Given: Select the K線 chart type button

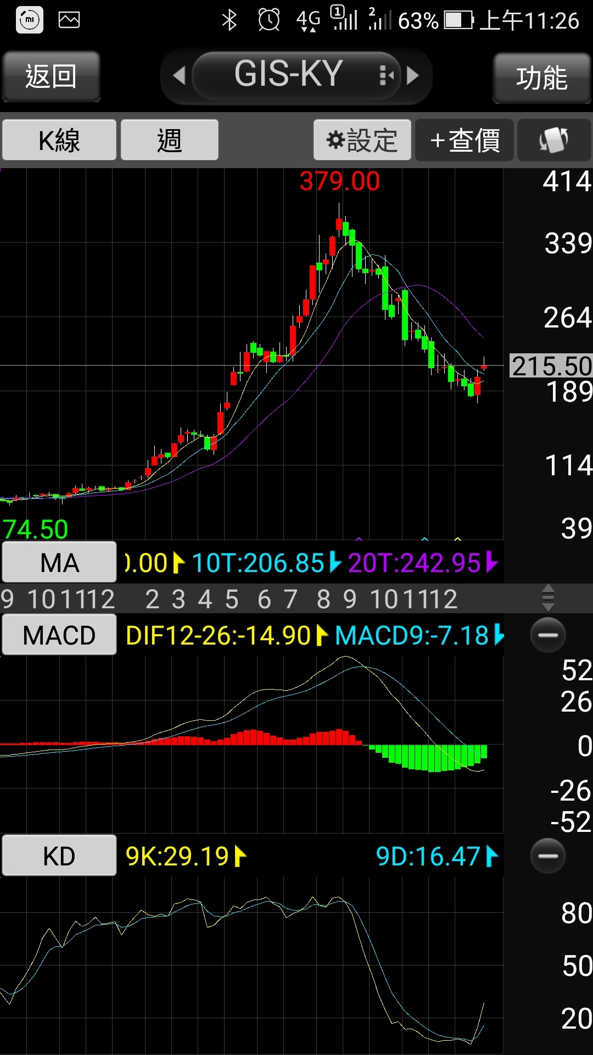Looking at the screenshot, I should coord(59,140).
